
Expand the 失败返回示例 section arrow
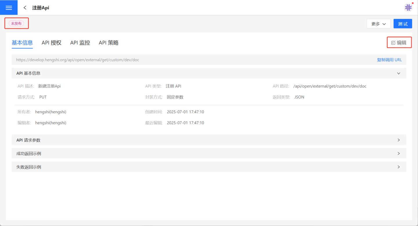tap(399, 167)
